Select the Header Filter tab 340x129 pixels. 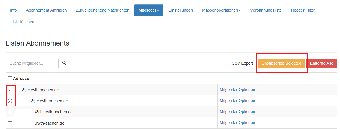click(x=303, y=10)
